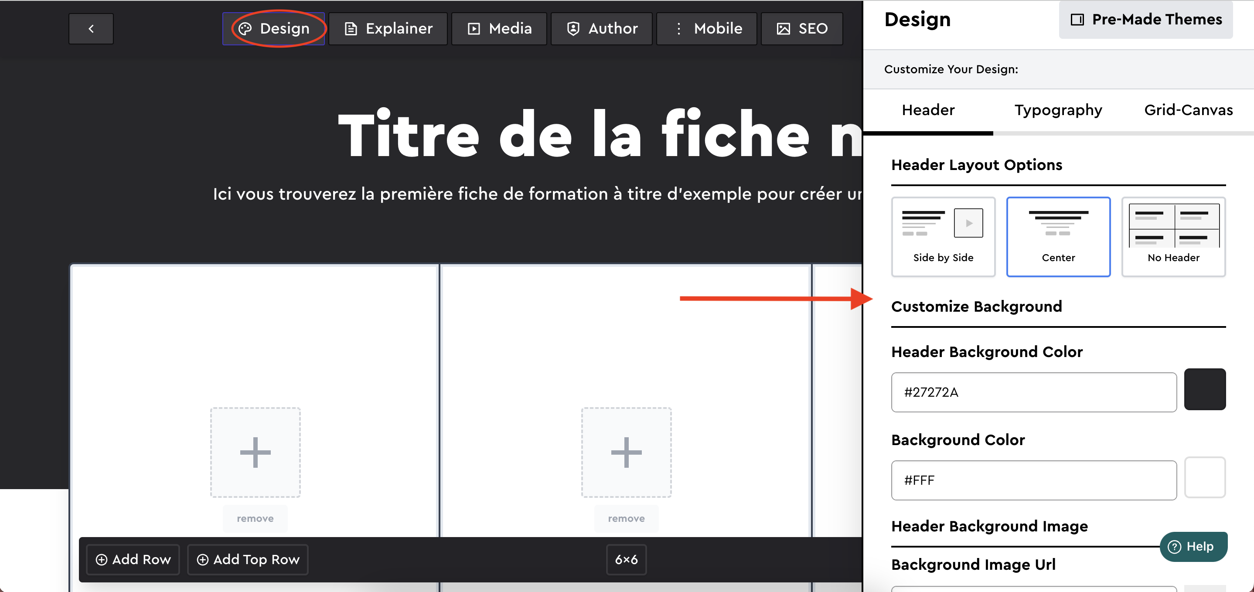Click the Add Top Row button

pos(248,559)
